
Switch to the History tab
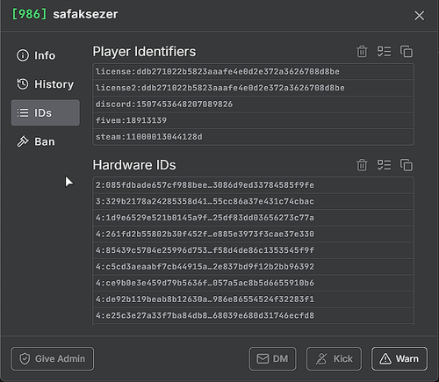(45, 84)
